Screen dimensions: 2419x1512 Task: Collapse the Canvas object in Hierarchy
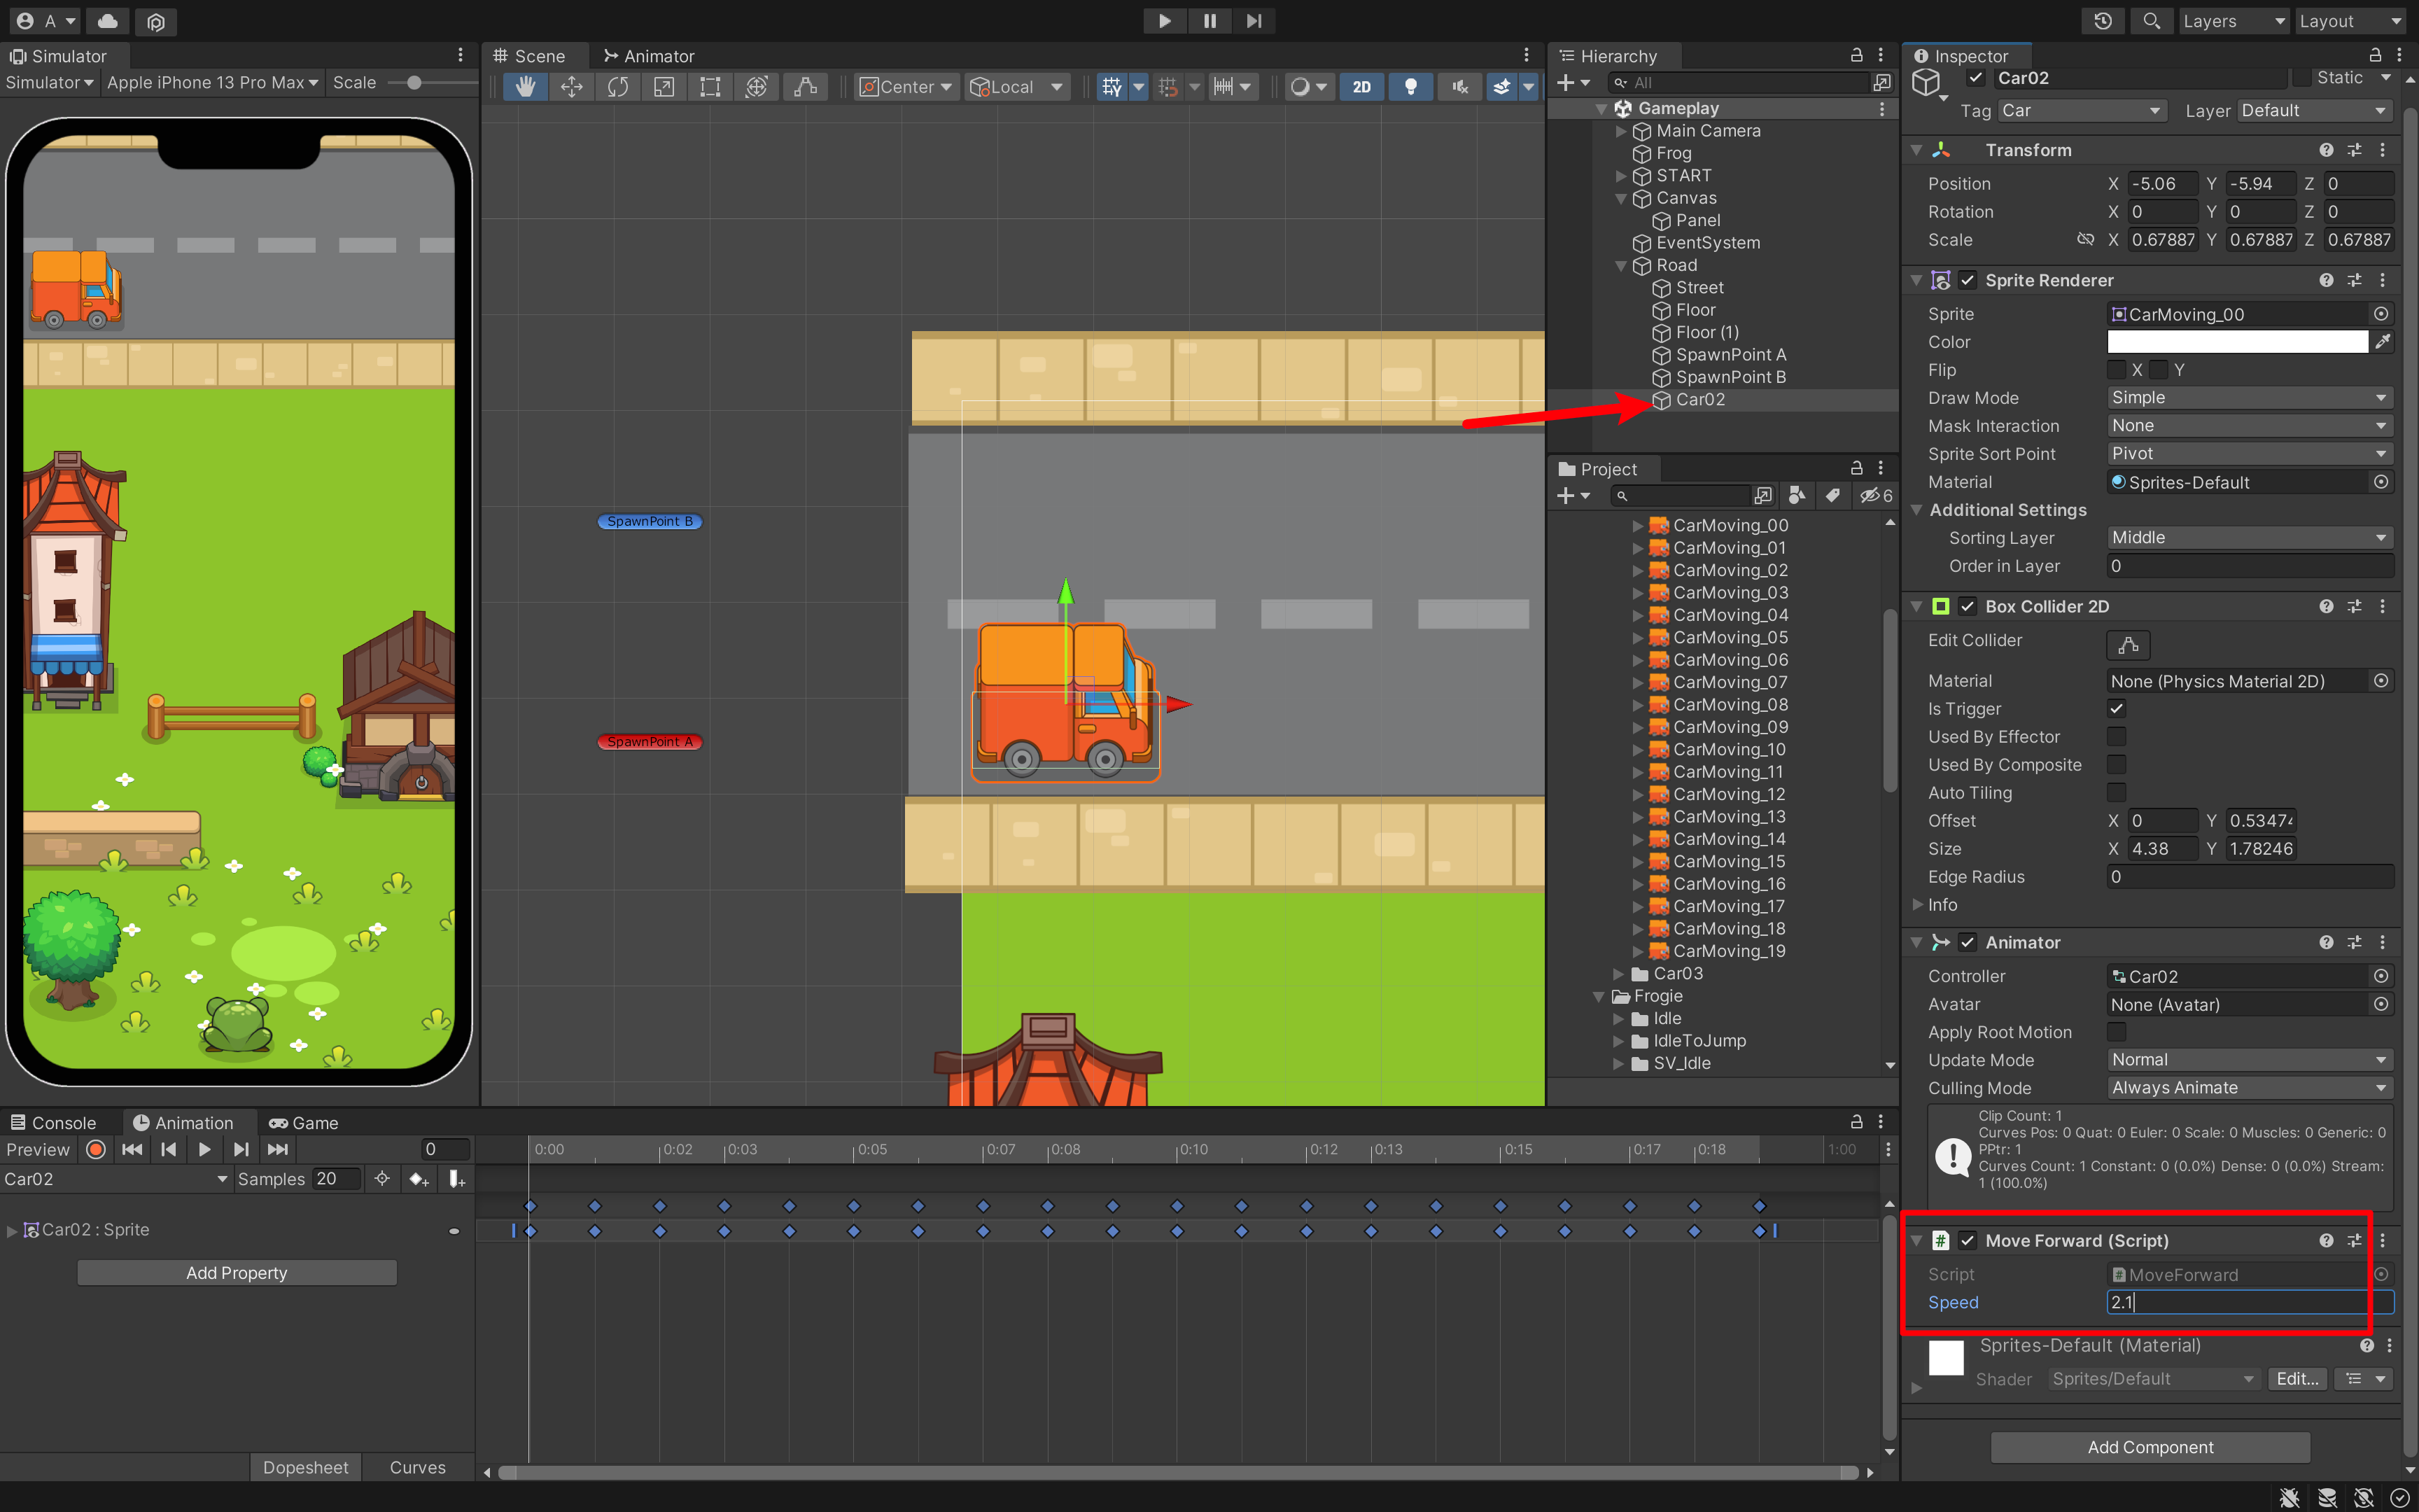[1620, 198]
